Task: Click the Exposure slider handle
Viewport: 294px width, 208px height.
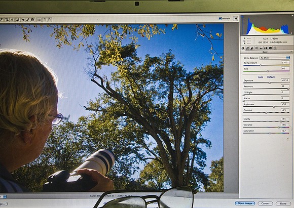Action: 270,83
